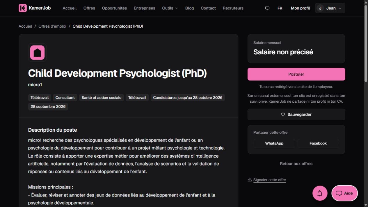Switch language via the FR selector
Screen dimensions: 368x207
(280, 8)
